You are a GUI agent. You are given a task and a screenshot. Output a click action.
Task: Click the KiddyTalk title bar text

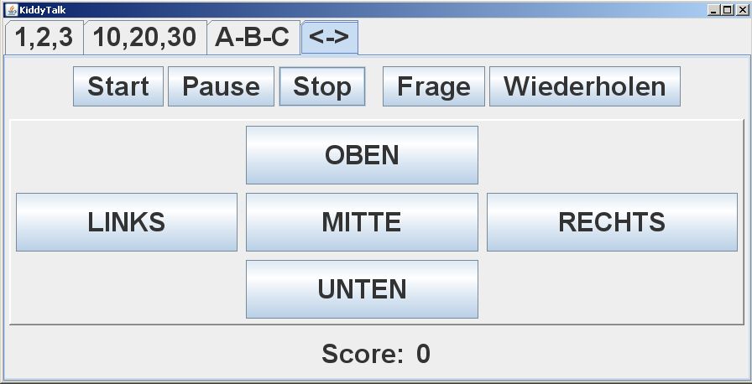pyautogui.click(x=42, y=9)
